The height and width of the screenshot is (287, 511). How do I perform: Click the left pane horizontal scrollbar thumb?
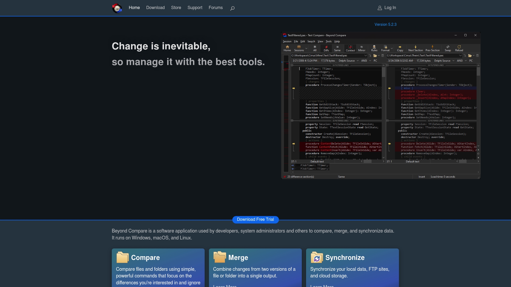pos(368,161)
